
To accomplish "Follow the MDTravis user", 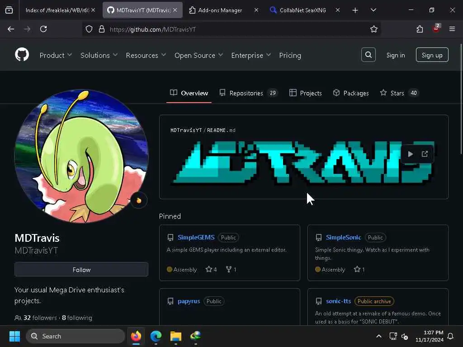I will pos(81,269).
